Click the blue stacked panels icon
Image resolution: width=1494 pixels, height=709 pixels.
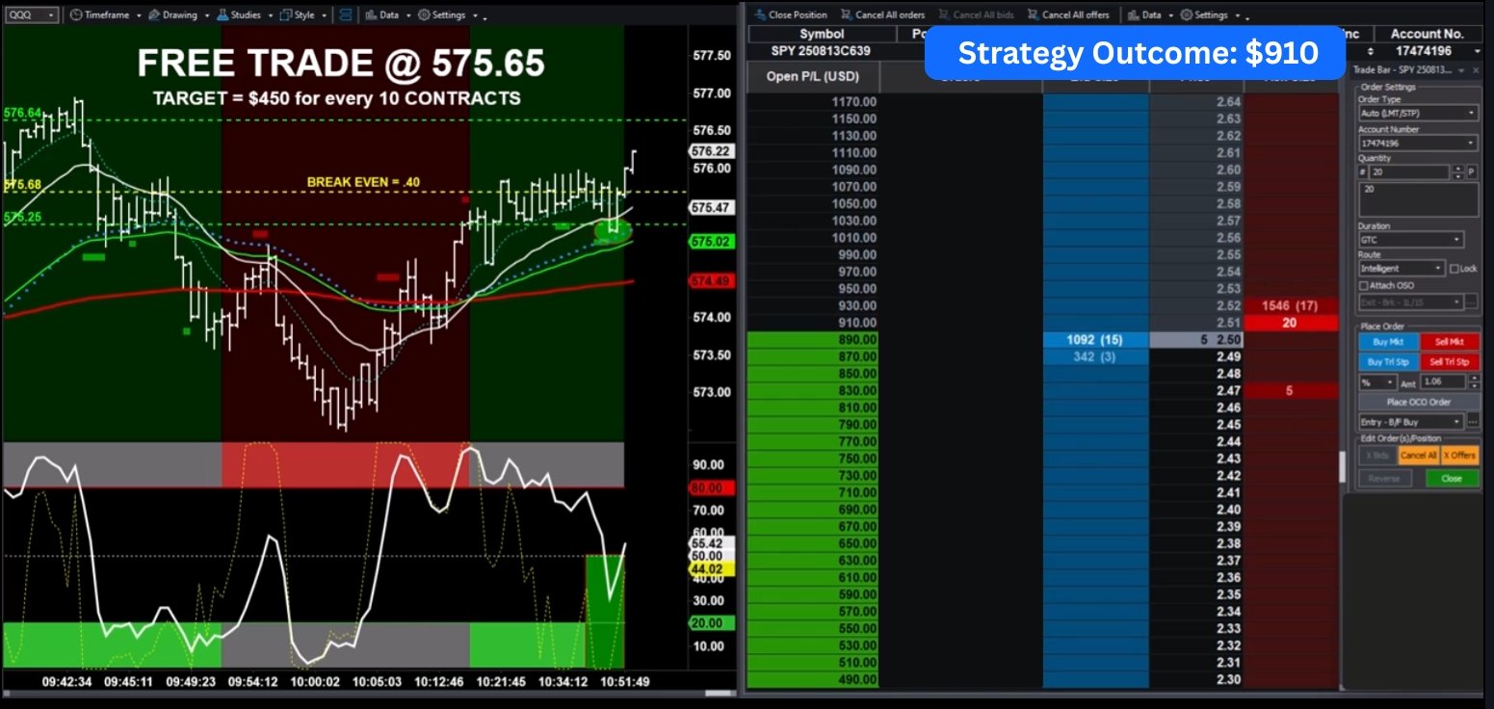click(346, 15)
